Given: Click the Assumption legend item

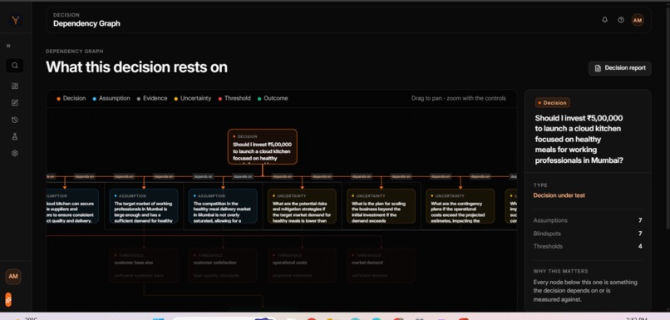Looking at the screenshot, I should pyautogui.click(x=111, y=98).
